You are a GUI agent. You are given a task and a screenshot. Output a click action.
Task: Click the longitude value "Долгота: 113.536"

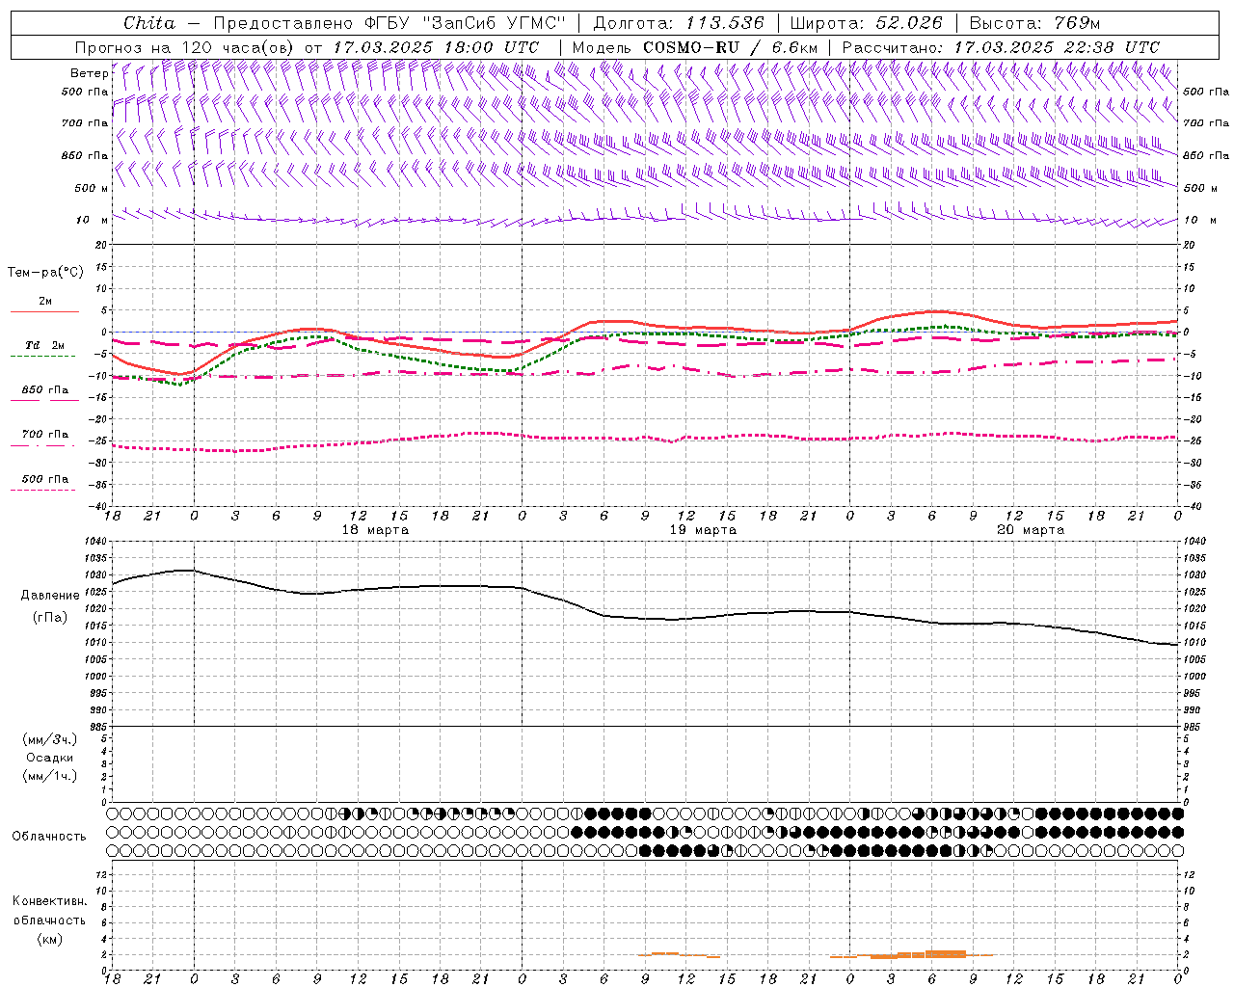678,23
